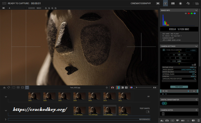Select the 250 shutter speed value
The width and height of the screenshot is (201, 123).
click(184, 55)
